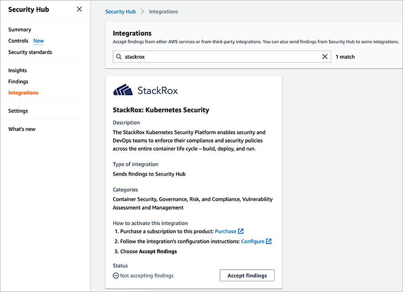Click 'How to activate this integration' label

click(150, 223)
